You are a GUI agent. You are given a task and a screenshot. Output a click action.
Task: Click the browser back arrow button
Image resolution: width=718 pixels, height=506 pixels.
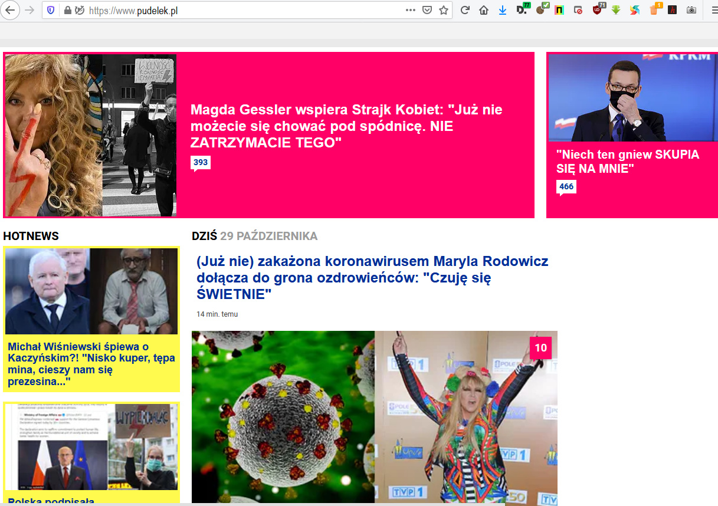click(11, 10)
